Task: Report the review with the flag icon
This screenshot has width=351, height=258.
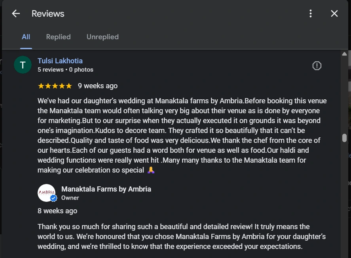Action: click(x=317, y=66)
